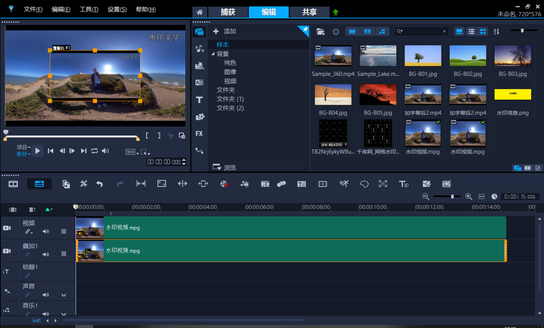Image resolution: width=544 pixels, height=328 pixels.
Task: Click the Undo arrow in the timeline toolbar
Action: click(100, 184)
